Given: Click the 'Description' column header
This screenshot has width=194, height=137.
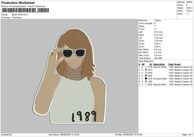Looking at the screenshot, I should [x=159, y=64].
